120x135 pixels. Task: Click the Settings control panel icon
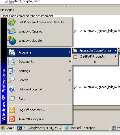pyautogui.click(x=12, y=71)
